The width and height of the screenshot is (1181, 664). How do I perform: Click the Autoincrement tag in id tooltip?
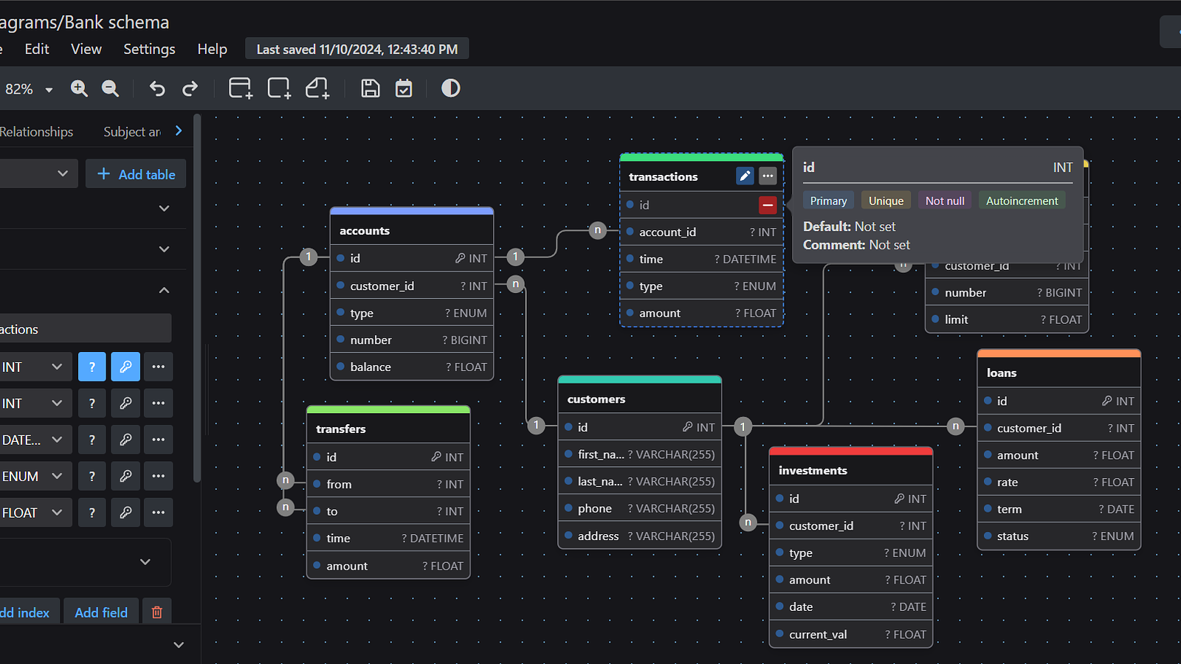pos(1022,201)
